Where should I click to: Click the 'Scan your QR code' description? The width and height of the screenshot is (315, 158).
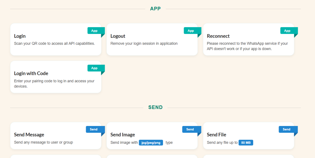click(x=54, y=43)
